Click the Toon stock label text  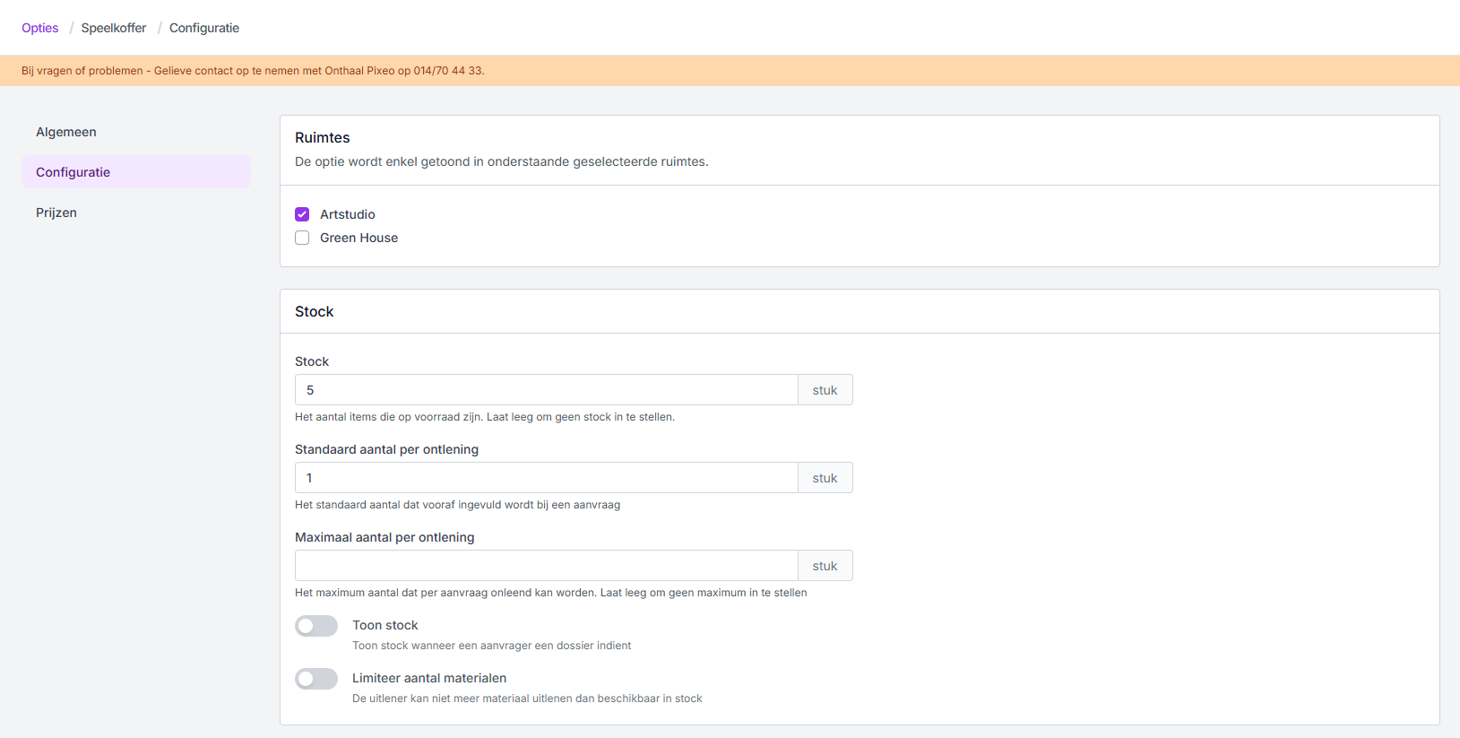[x=385, y=625]
